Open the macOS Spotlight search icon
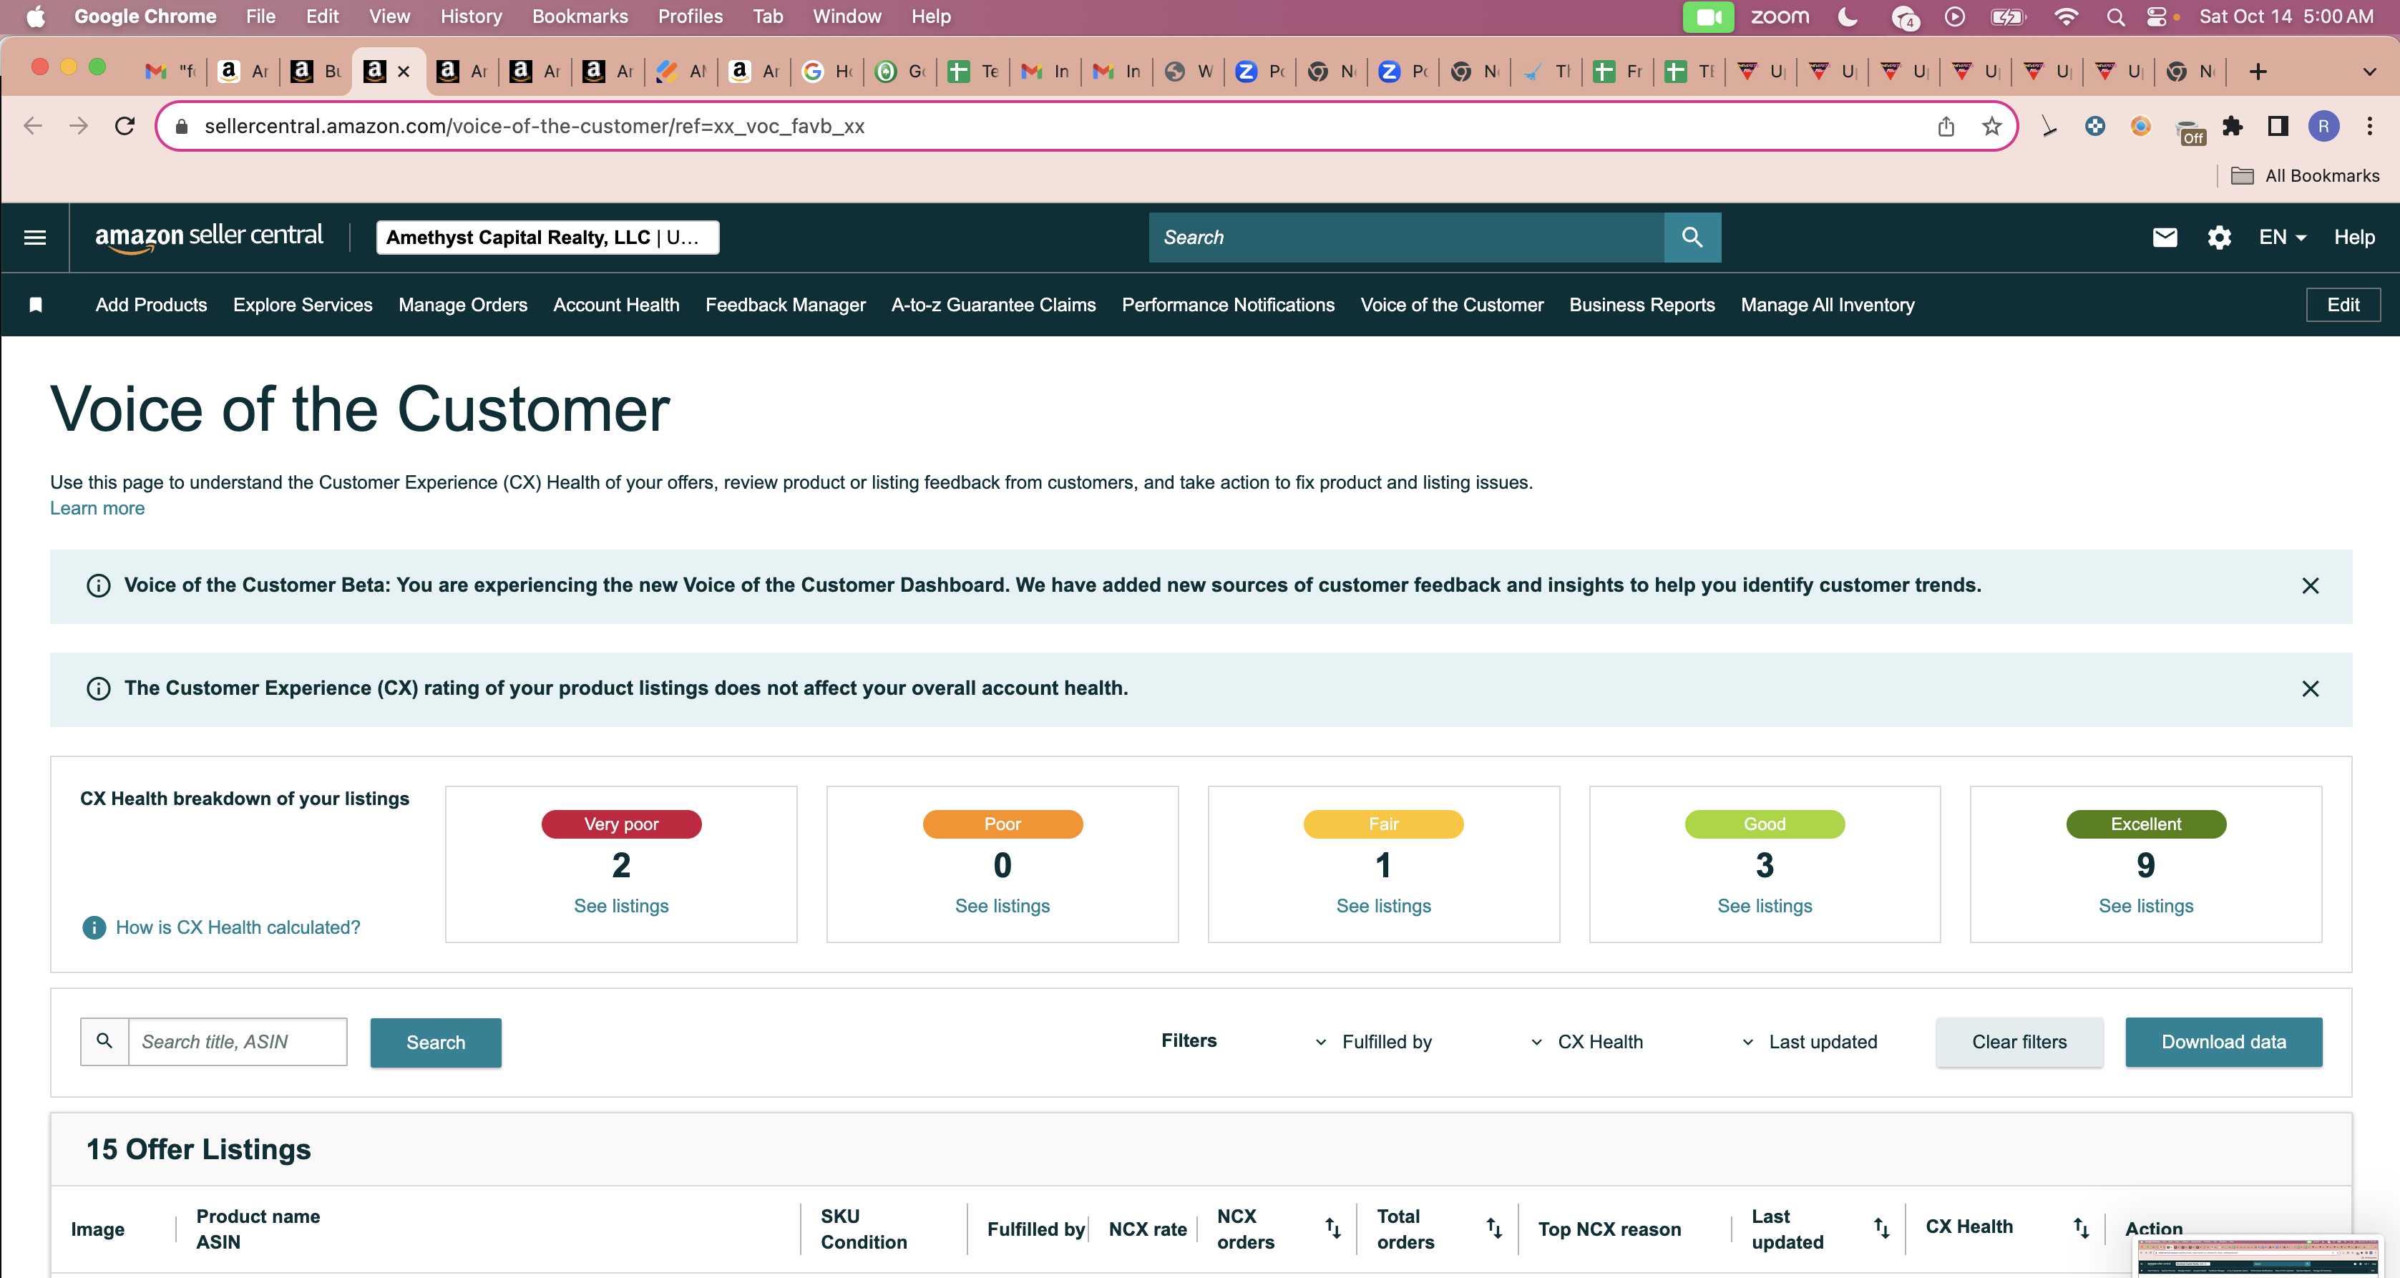Viewport: 2400px width, 1278px height. tap(2115, 16)
